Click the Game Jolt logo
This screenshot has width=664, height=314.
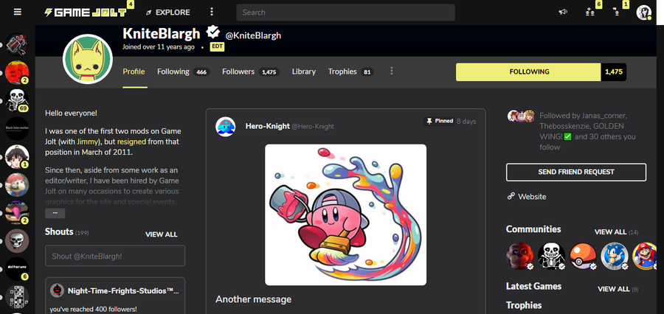86,13
